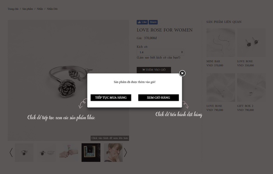Show previous thumbnails with left arrow

pyautogui.click(x=11, y=153)
